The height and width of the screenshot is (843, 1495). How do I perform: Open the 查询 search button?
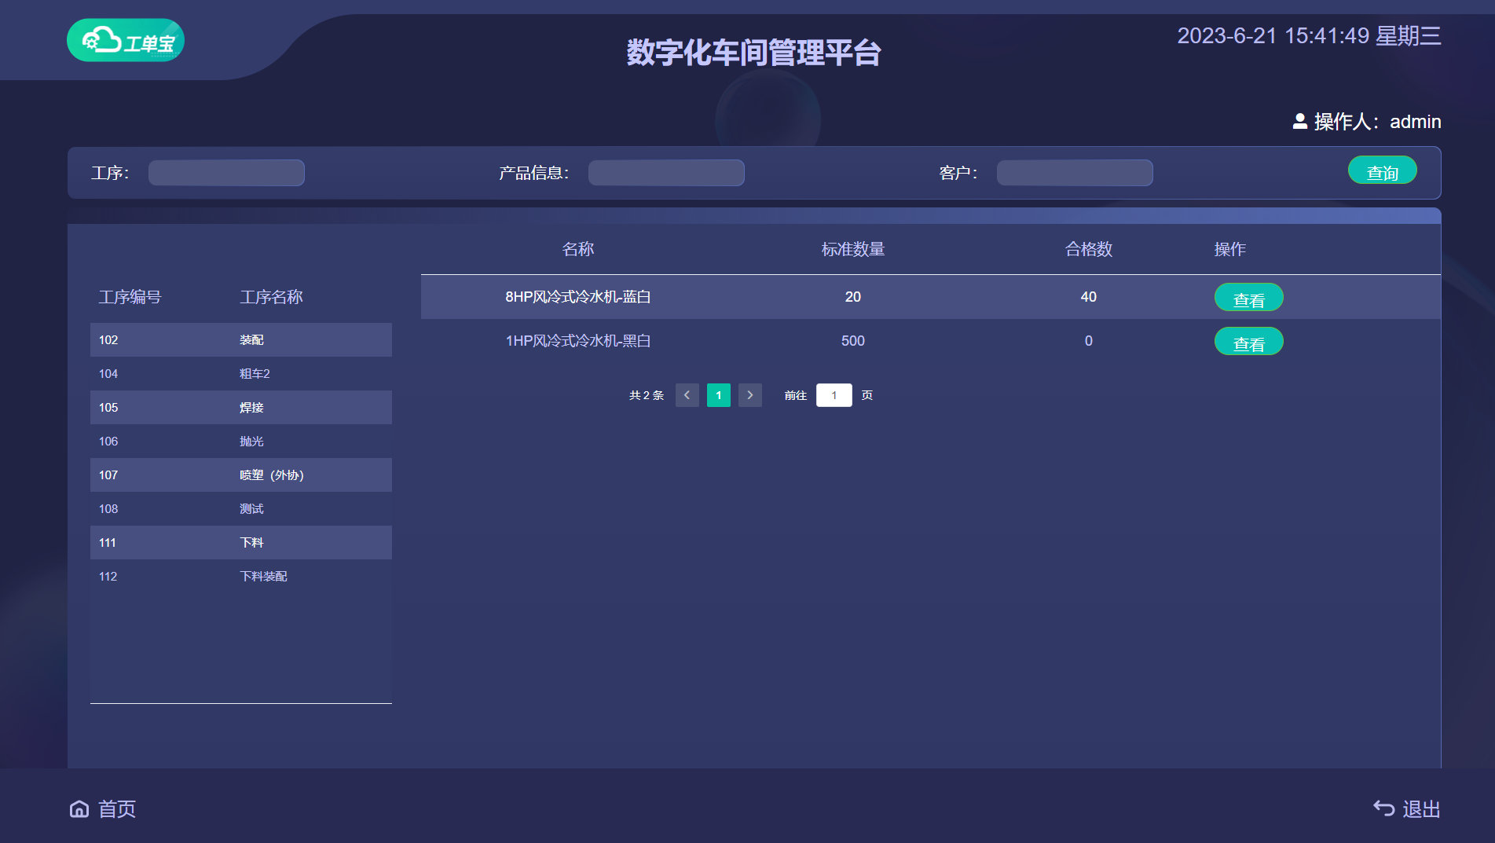coord(1382,170)
